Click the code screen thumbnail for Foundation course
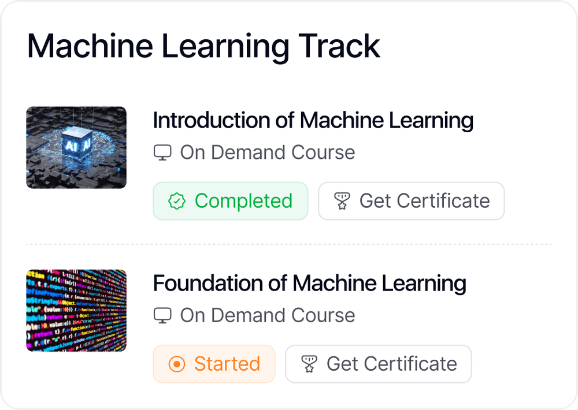 click(76, 310)
